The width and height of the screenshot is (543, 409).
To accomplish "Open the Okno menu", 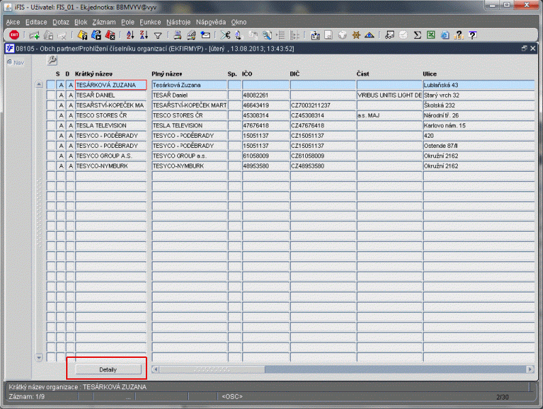I will [238, 22].
